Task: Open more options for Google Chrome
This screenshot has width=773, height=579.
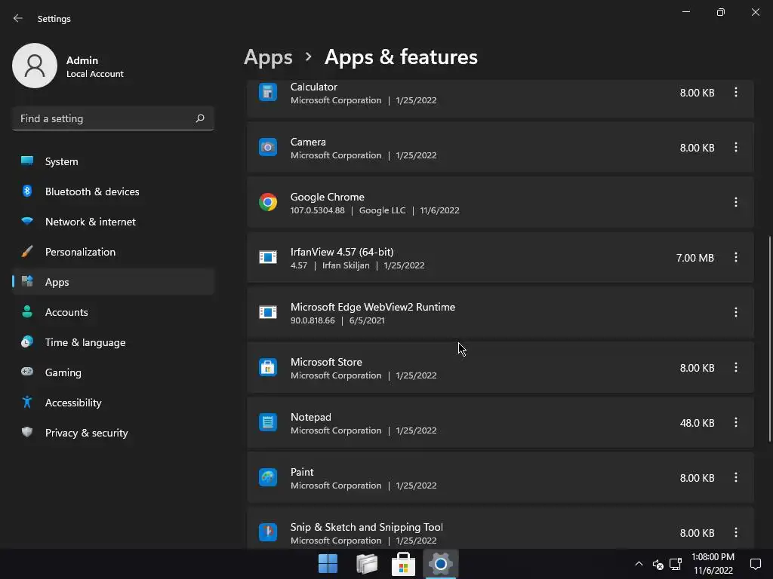Action: (736, 202)
